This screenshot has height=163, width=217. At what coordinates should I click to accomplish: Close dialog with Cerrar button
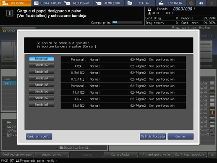[x=180, y=137]
